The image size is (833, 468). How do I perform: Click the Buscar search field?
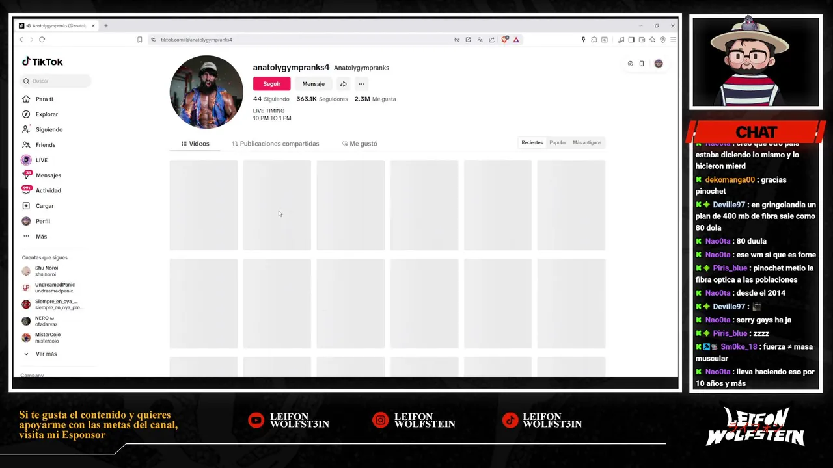[56, 81]
